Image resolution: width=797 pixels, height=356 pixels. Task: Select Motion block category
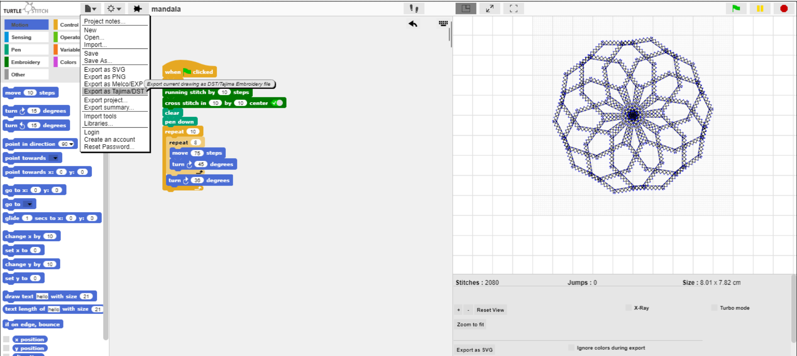point(27,25)
